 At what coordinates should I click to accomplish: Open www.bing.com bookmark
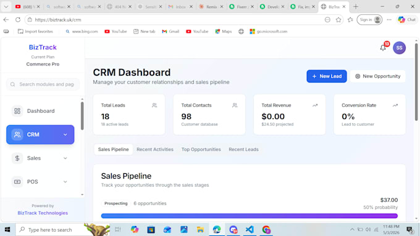click(82, 31)
